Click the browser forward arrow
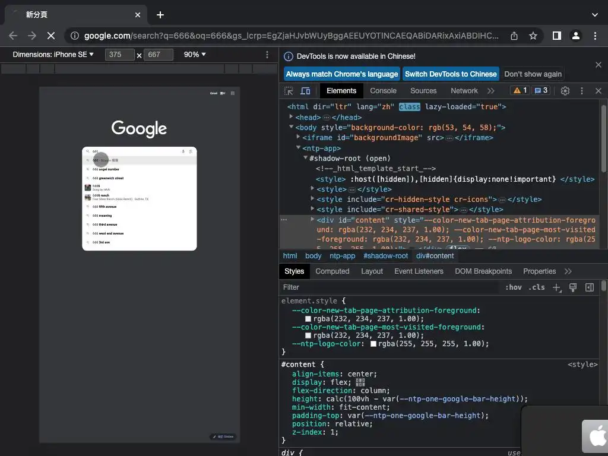 coord(32,36)
